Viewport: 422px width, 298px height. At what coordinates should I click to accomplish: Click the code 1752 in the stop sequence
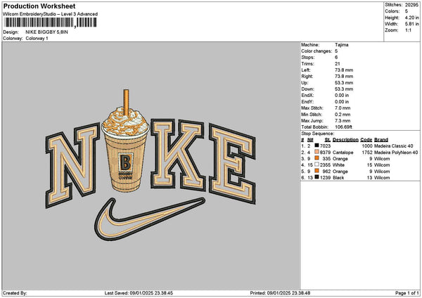tap(367, 153)
